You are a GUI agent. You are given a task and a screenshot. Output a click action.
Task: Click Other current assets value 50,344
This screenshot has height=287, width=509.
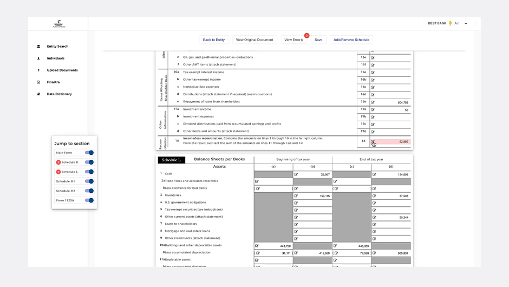pyautogui.click(x=404, y=218)
